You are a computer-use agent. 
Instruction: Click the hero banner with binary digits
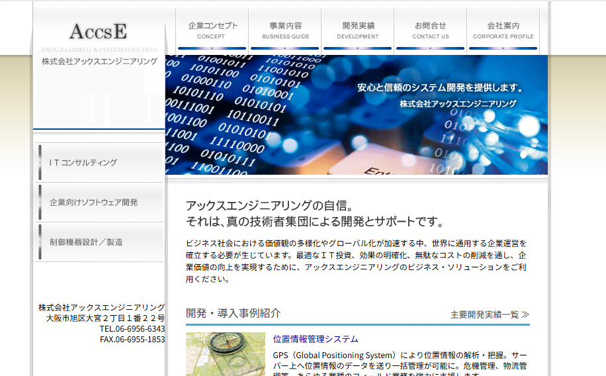pos(357,115)
